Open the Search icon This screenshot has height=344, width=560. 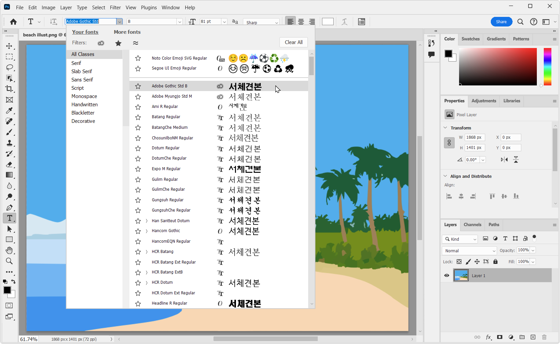[520, 22]
